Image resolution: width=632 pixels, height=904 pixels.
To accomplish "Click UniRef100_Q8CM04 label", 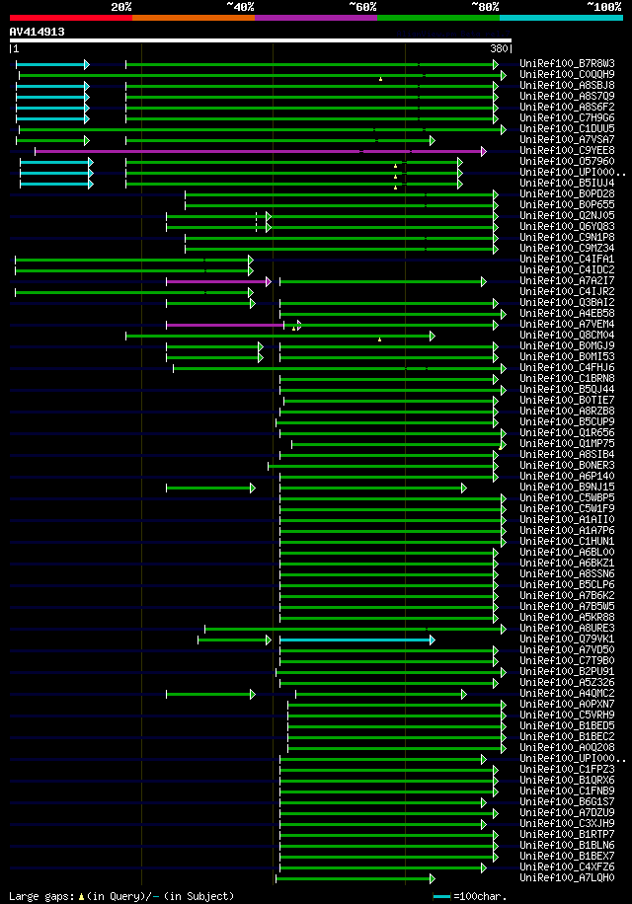I will coord(567,335).
